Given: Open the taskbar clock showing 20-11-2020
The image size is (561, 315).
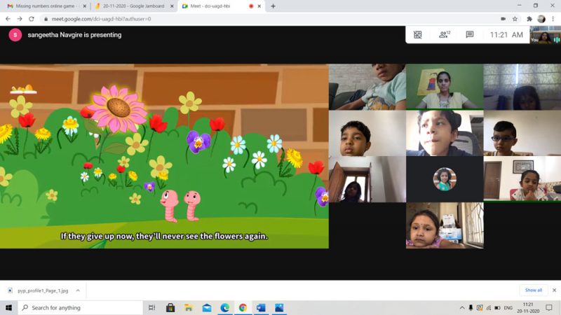Looking at the screenshot, I should coord(528,307).
